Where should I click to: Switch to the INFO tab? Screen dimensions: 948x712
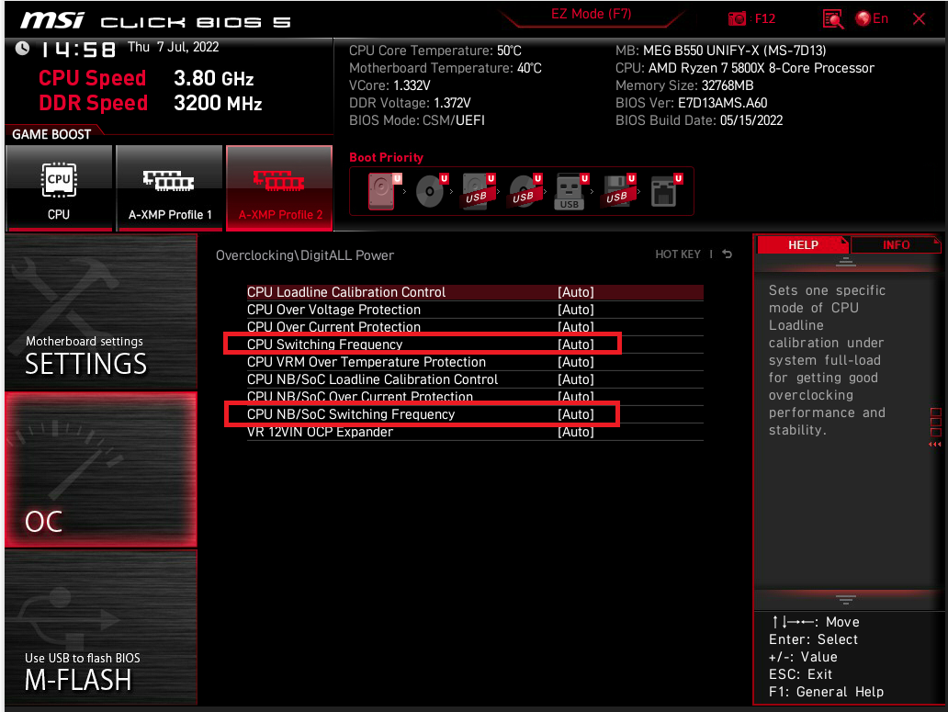896,244
